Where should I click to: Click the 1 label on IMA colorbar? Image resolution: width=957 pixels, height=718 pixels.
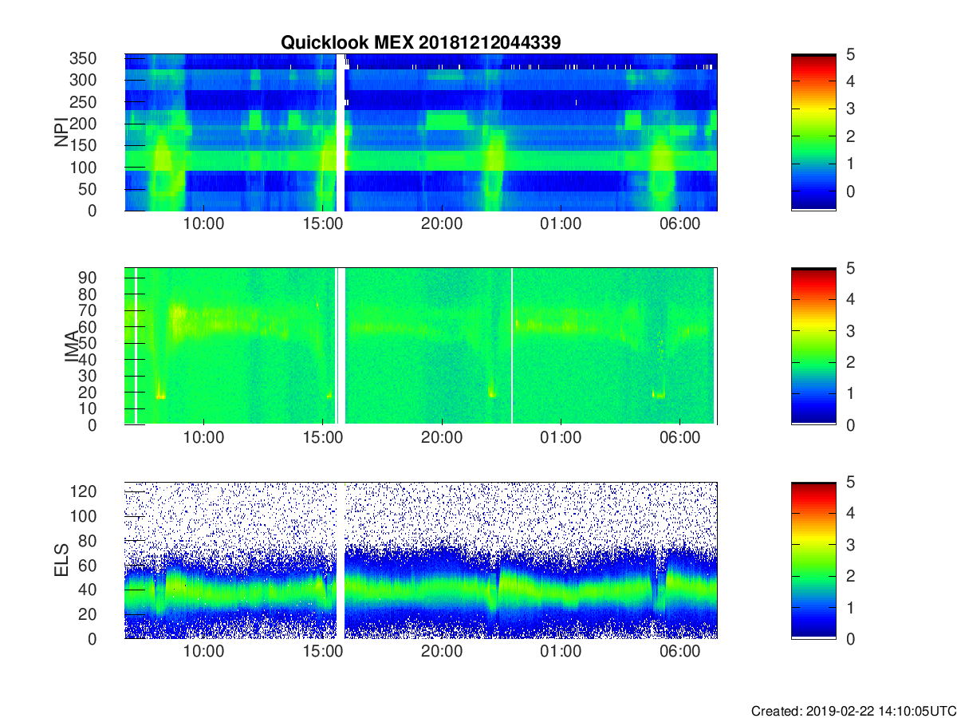(x=850, y=393)
